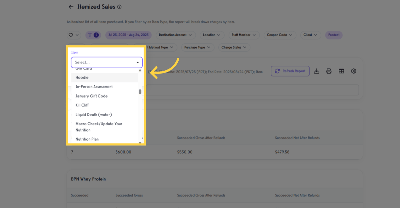The image size is (400, 208).
Task: Expand the Destination Account filter dropdown
Action: pyautogui.click(x=176, y=35)
